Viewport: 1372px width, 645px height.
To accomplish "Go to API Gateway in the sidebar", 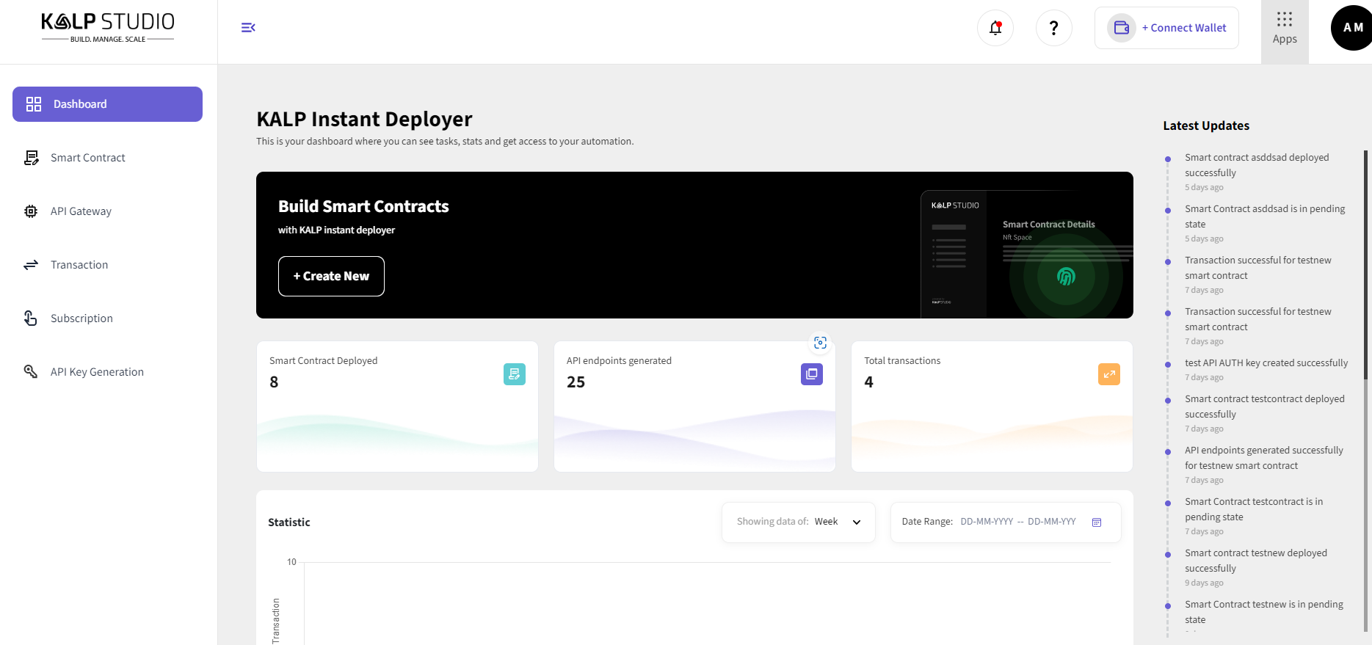I will [x=81, y=211].
